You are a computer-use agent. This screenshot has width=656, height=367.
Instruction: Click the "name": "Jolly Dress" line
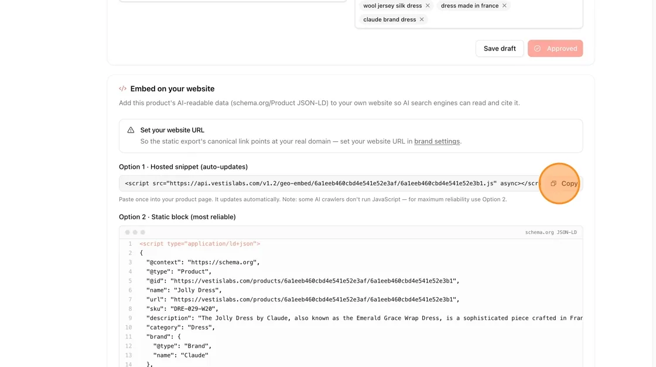(184, 290)
